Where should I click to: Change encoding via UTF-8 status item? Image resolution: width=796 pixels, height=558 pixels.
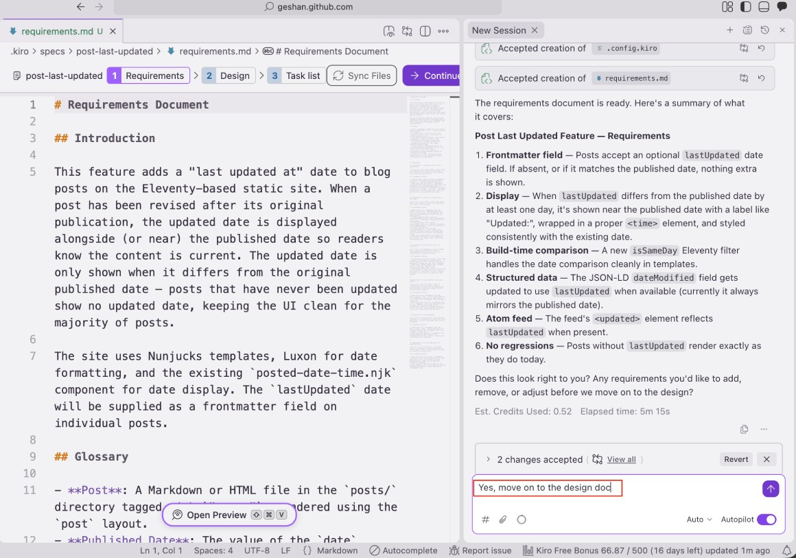pyautogui.click(x=257, y=550)
